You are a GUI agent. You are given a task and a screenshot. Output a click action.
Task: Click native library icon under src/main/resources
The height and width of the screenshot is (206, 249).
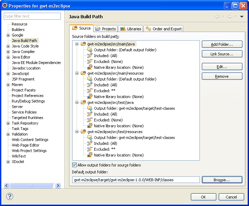[90, 96]
